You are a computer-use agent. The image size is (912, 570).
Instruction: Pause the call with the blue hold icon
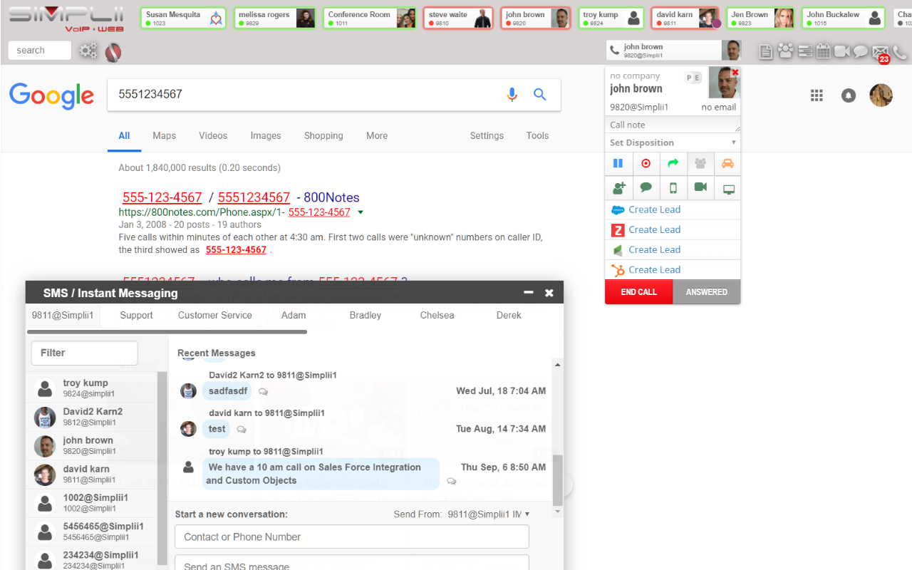coord(618,164)
